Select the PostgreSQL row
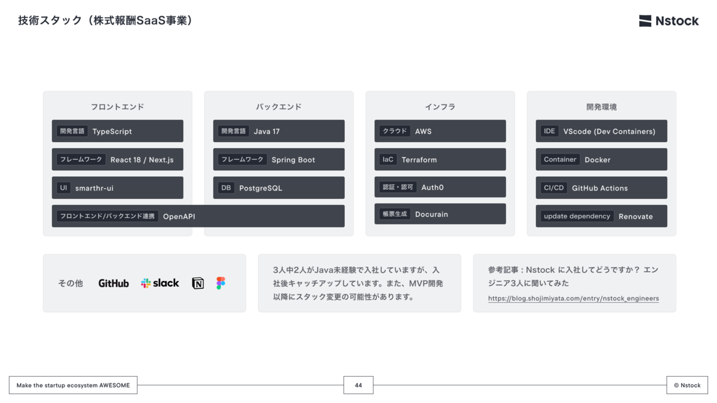The height and width of the screenshot is (403, 717). (279, 187)
